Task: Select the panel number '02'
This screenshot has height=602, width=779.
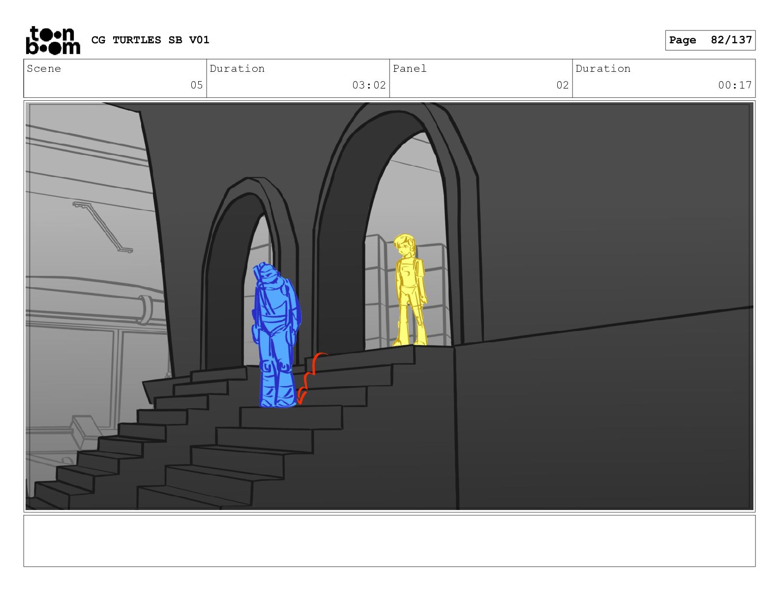Action: coord(563,85)
